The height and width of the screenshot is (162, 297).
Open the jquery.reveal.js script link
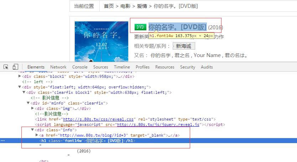[x=158, y=125]
